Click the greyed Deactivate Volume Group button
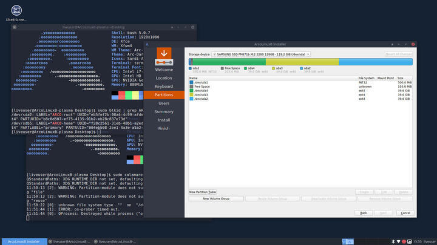Viewport: 437px width, 245px height. point(328,198)
